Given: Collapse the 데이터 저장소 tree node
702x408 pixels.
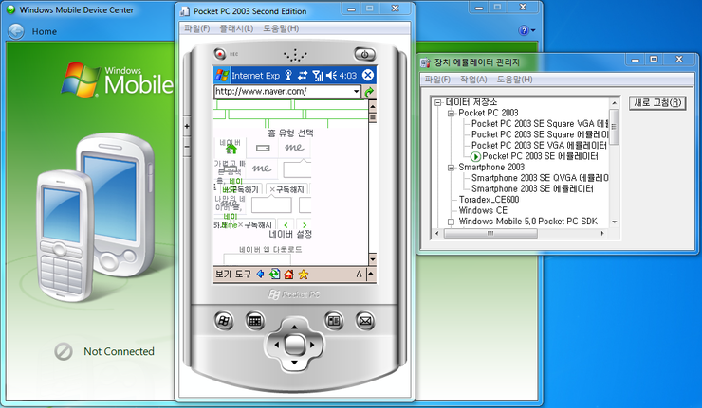Looking at the screenshot, I should (438, 102).
